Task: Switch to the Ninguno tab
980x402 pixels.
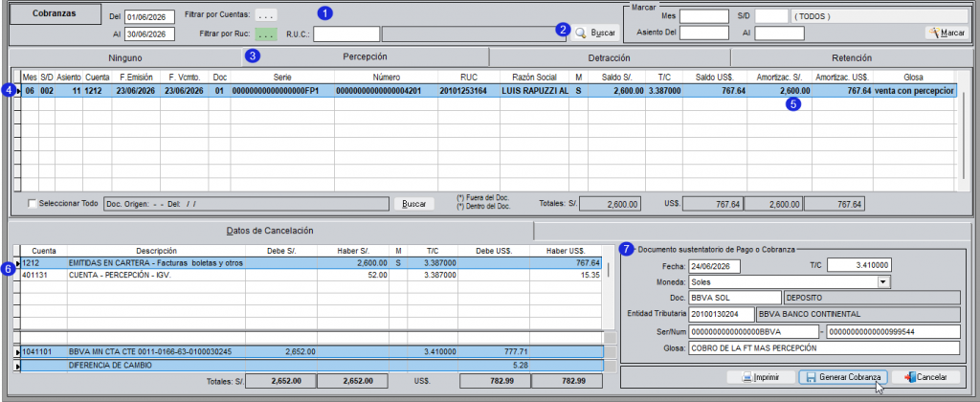Action: click(125, 57)
